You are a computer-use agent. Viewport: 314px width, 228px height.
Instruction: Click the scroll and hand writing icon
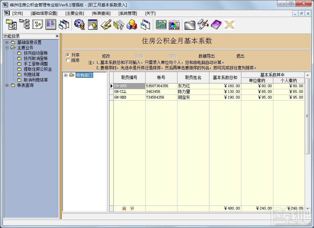(203, 24)
